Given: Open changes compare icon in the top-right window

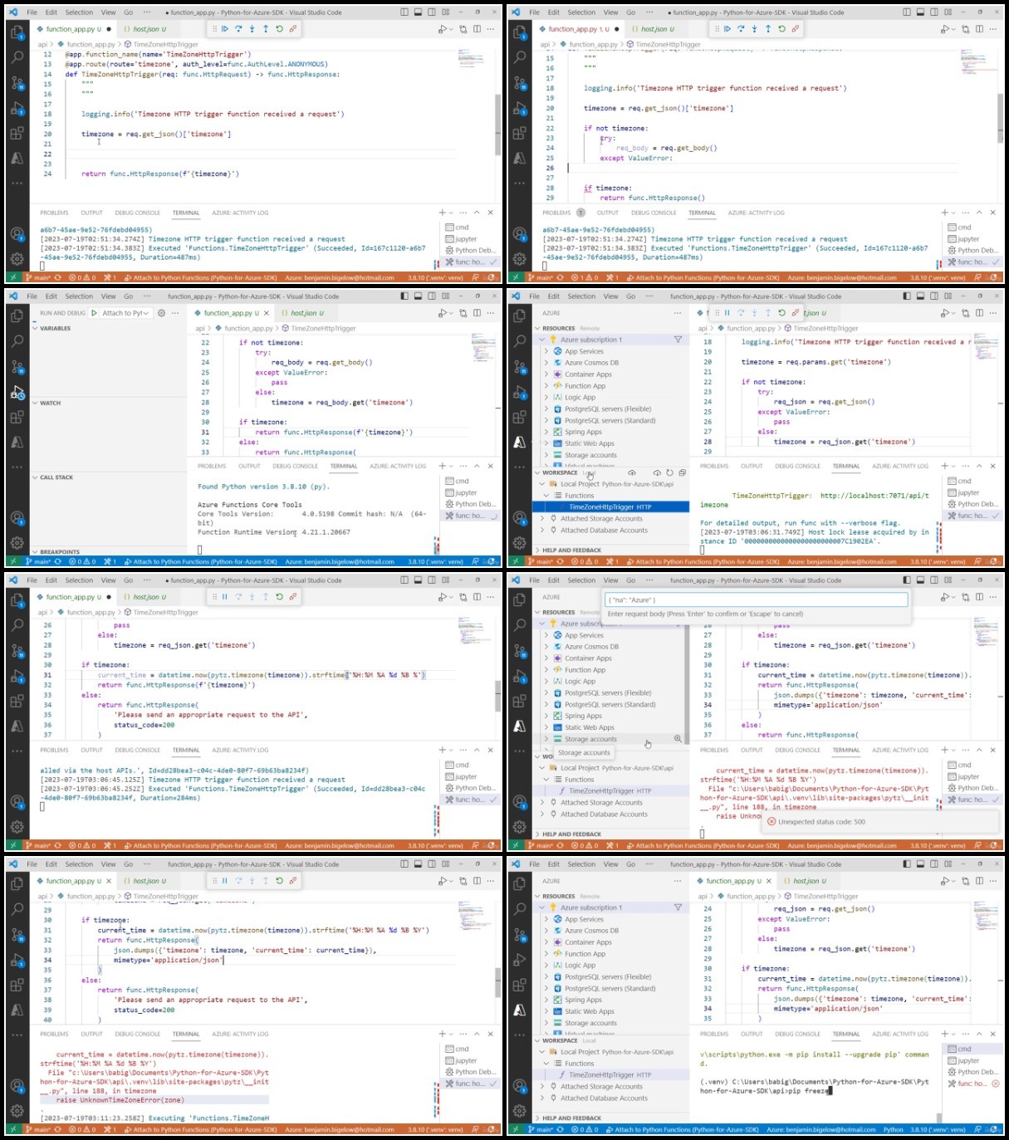Looking at the screenshot, I should (x=966, y=29).
